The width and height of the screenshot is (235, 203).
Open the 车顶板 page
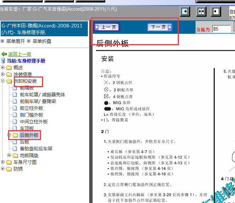coord(27,128)
